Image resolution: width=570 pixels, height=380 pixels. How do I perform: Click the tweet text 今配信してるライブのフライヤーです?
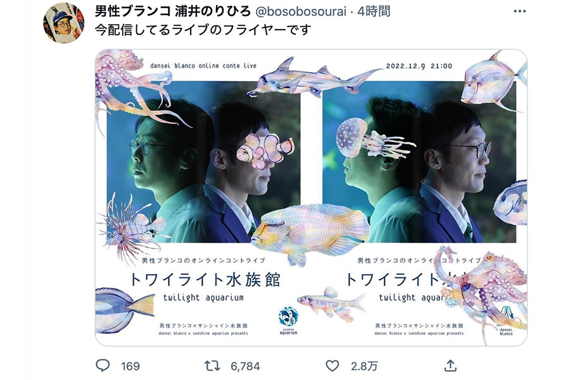pyautogui.click(x=203, y=30)
